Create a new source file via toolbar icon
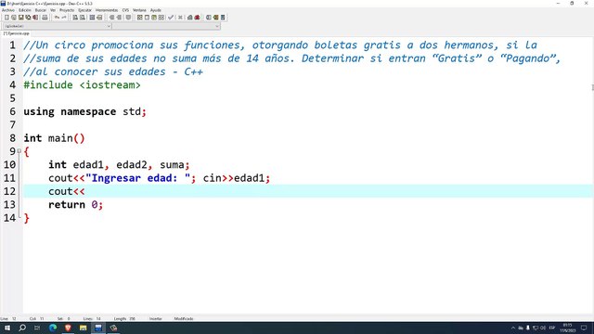The image size is (594, 334). pyautogui.click(x=6, y=18)
